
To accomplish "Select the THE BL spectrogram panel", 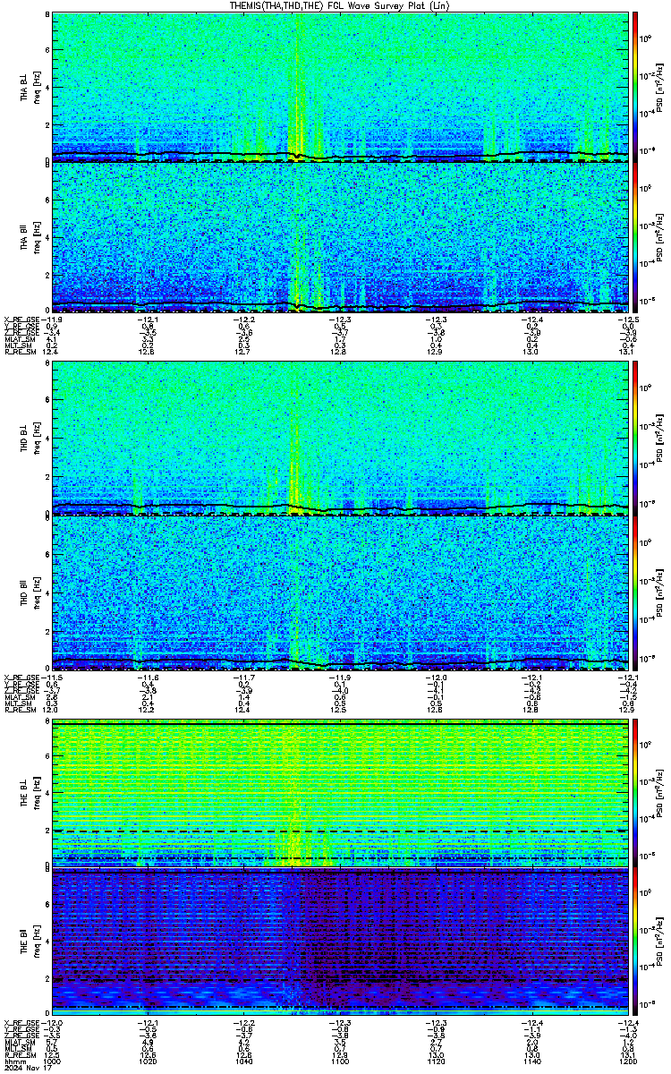I will (340, 792).
